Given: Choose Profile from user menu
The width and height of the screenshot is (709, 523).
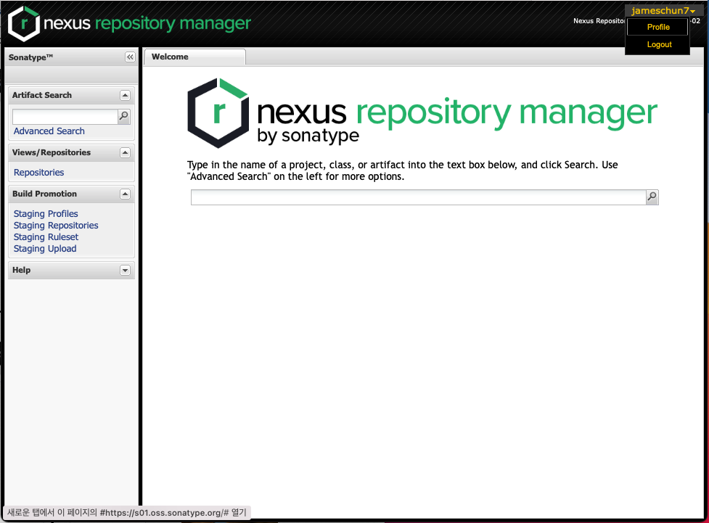Looking at the screenshot, I should (x=658, y=27).
